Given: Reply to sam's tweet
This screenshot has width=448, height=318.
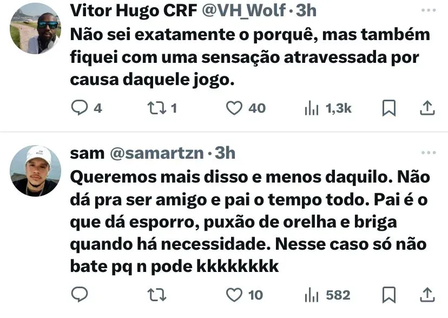Looking at the screenshot, I should point(79,295).
